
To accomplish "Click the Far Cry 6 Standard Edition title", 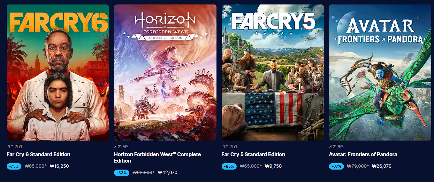I will point(38,154).
